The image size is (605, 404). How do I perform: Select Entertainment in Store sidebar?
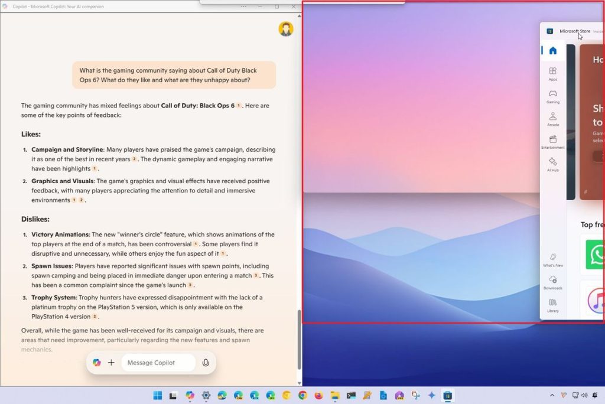tap(553, 142)
